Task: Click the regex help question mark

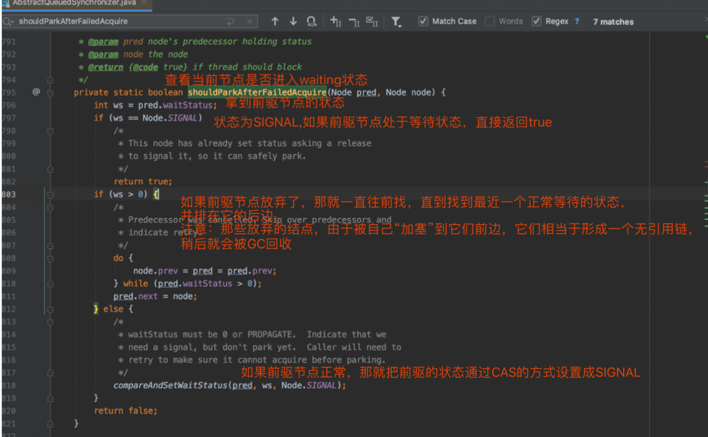Action: pos(577,22)
